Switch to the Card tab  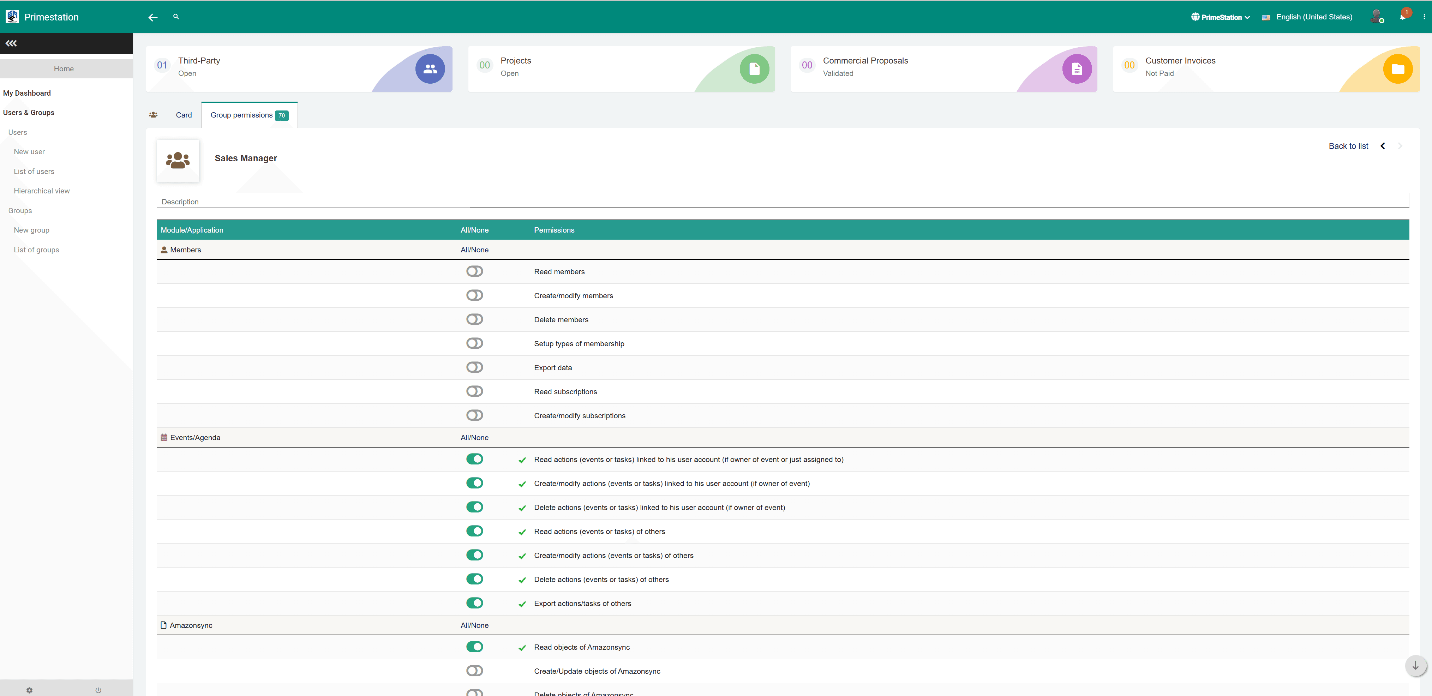pos(184,115)
